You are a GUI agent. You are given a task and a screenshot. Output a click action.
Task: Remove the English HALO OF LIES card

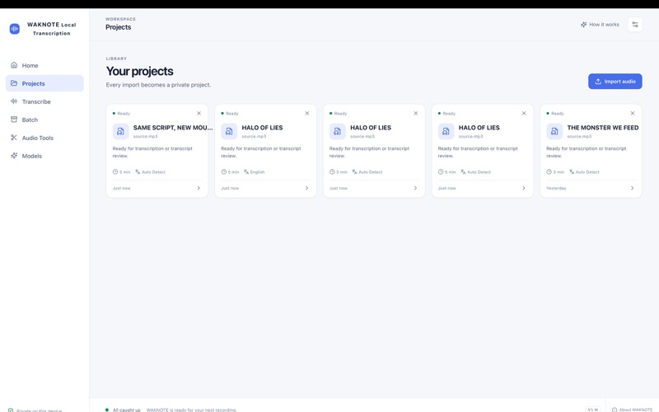(307, 113)
